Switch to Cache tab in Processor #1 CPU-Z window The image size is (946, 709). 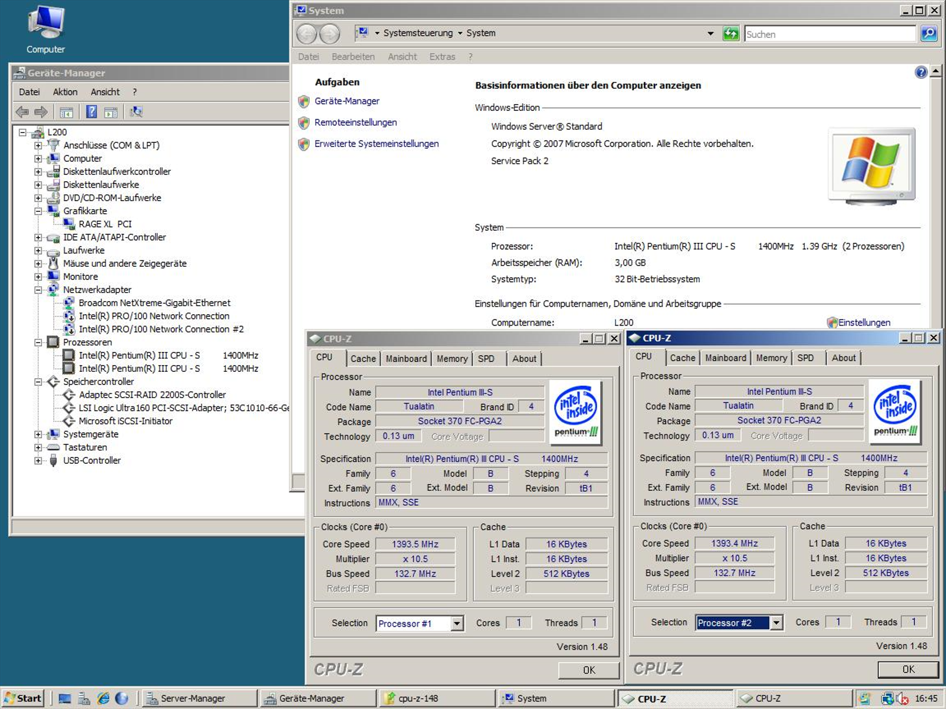(x=363, y=359)
